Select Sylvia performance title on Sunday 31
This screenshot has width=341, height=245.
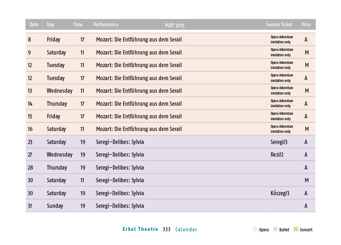click(120, 206)
